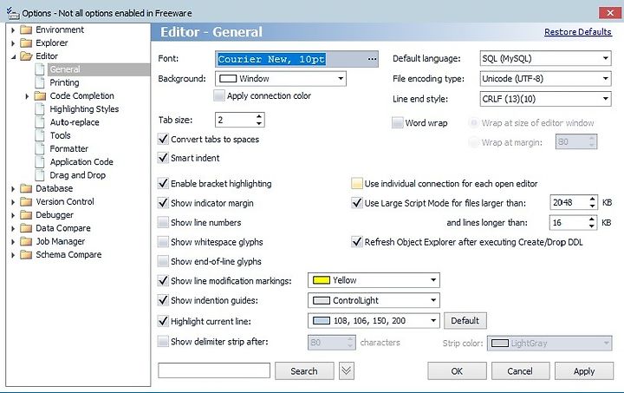Toggle Show indicator margin checkbox
The width and height of the screenshot is (624, 393).
(163, 203)
